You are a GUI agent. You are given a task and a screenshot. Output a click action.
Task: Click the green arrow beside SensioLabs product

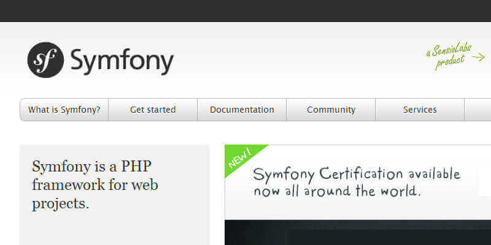click(479, 57)
